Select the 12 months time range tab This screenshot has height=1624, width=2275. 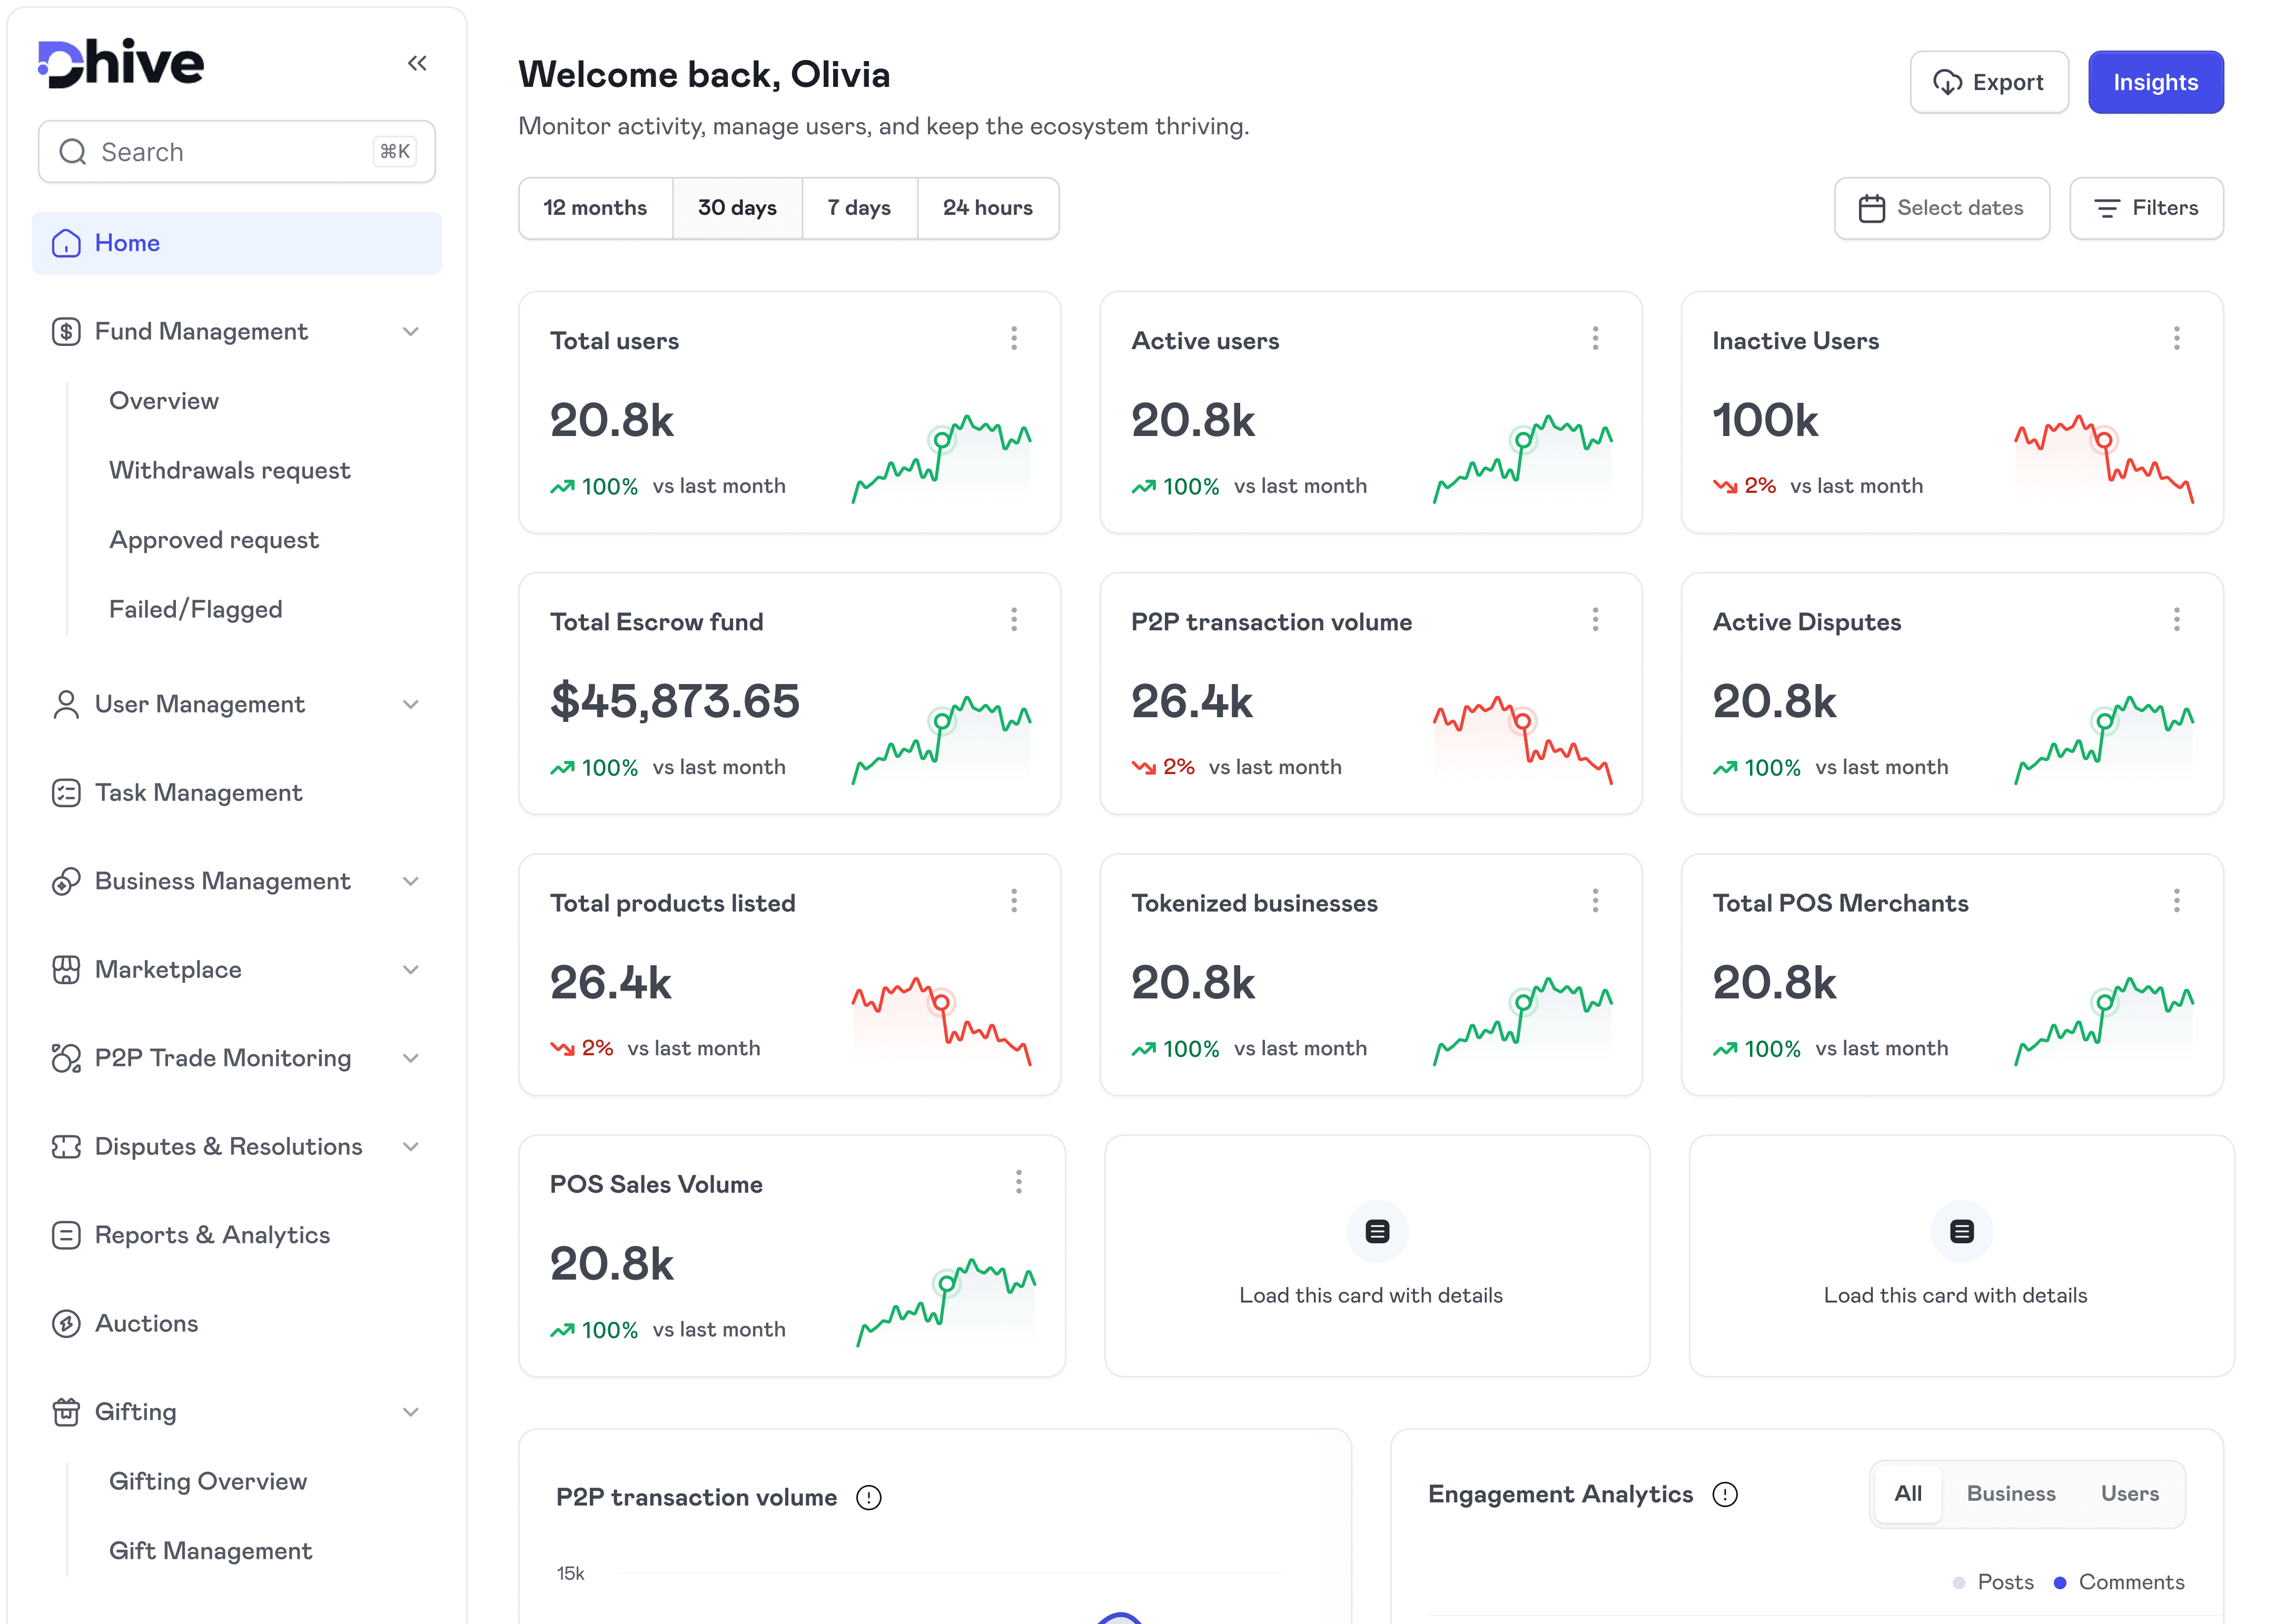pyautogui.click(x=595, y=208)
